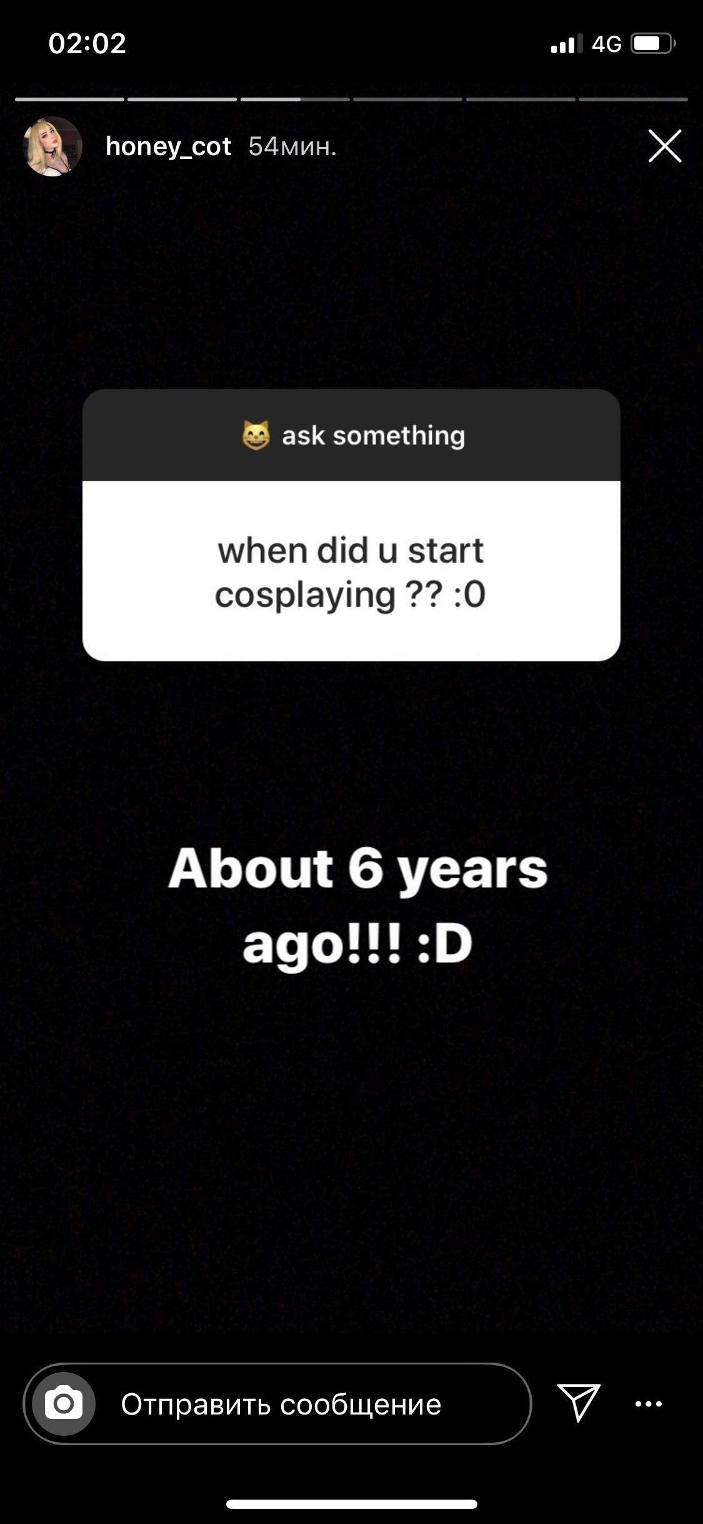Tap the 'About 6 years ago' answer text

pos(357,906)
